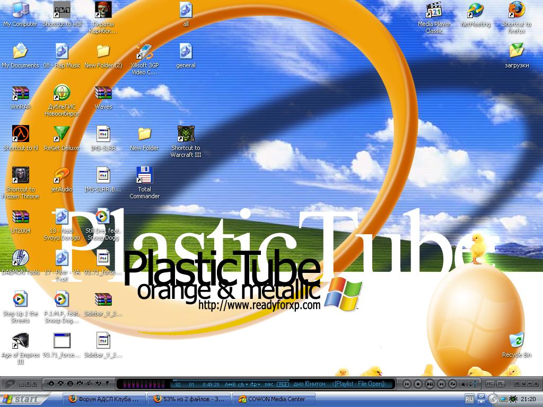
Task: Select the Shortcut to w3l icon
Action: click(x=62, y=14)
